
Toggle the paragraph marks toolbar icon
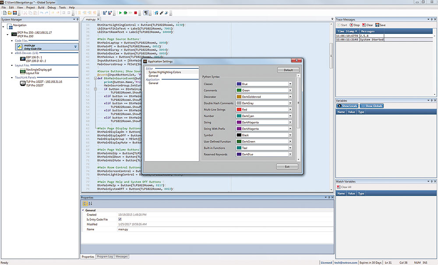click(x=146, y=13)
